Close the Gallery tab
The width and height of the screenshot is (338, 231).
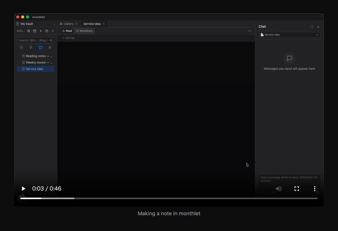(x=76, y=24)
